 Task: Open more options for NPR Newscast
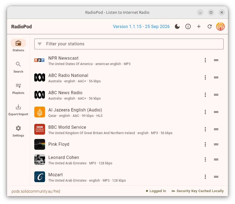(205, 60)
